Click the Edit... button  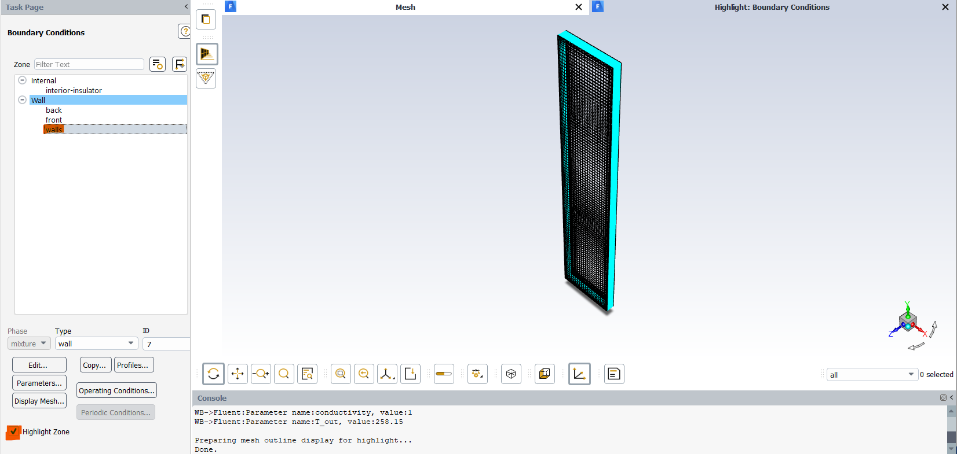tap(39, 365)
